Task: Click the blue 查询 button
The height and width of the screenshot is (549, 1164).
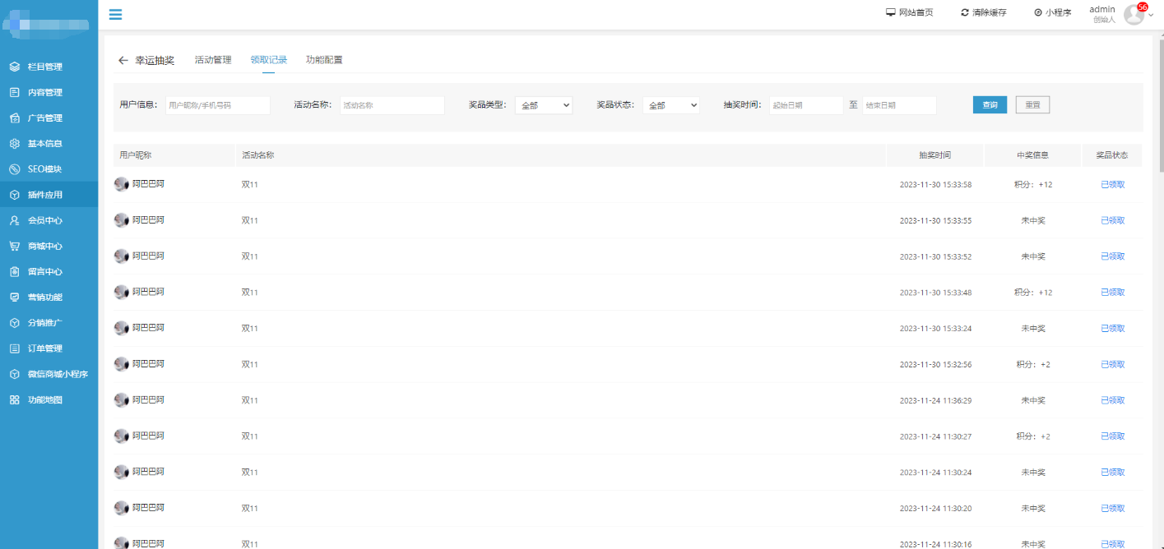Action: 990,105
